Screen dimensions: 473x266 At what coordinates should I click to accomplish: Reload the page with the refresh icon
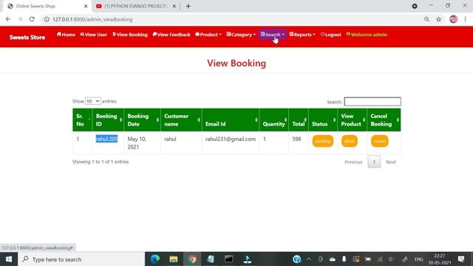[x=32, y=19]
